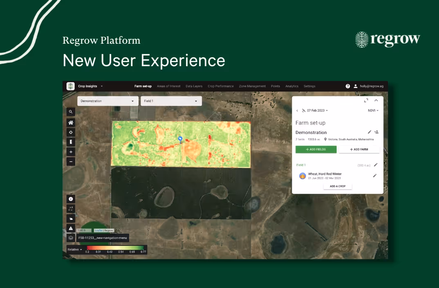Open the Points tab
The image size is (439, 288).
[x=275, y=86]
